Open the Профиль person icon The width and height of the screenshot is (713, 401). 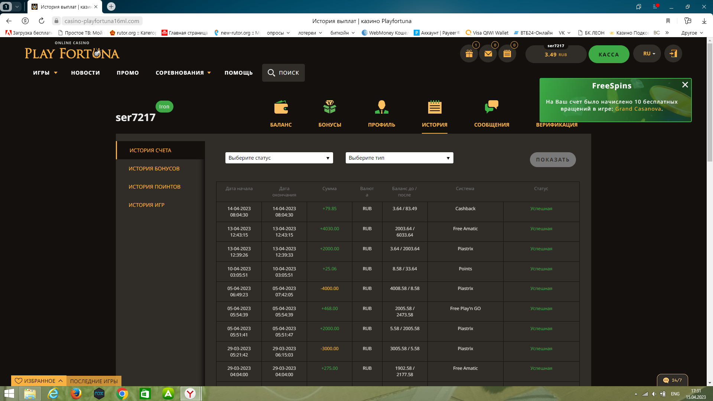tap(381, 107)
